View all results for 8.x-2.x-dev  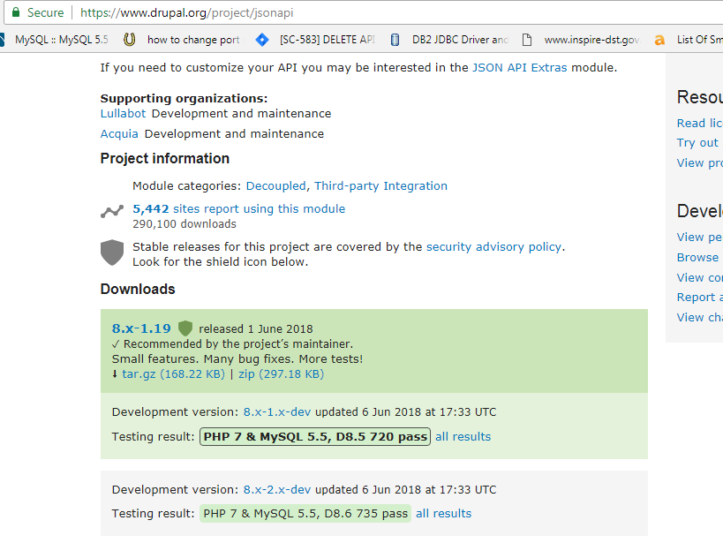tap(443, 514)
